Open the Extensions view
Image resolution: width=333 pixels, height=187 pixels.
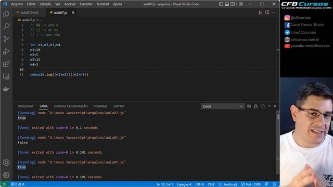[x=6, y=64]
